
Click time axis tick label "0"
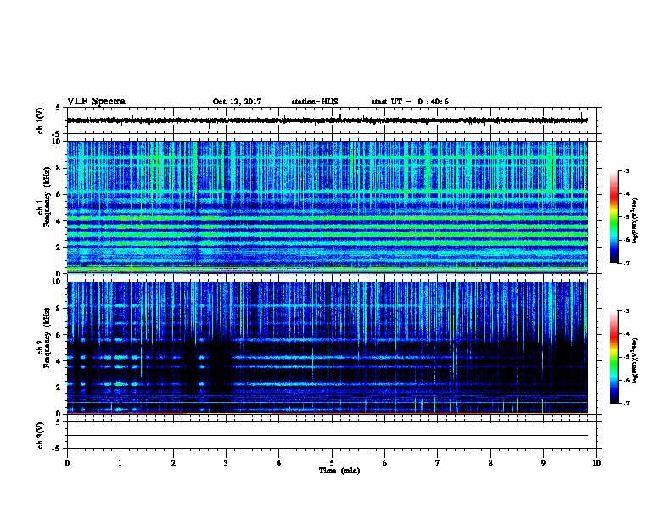[67, 463]
